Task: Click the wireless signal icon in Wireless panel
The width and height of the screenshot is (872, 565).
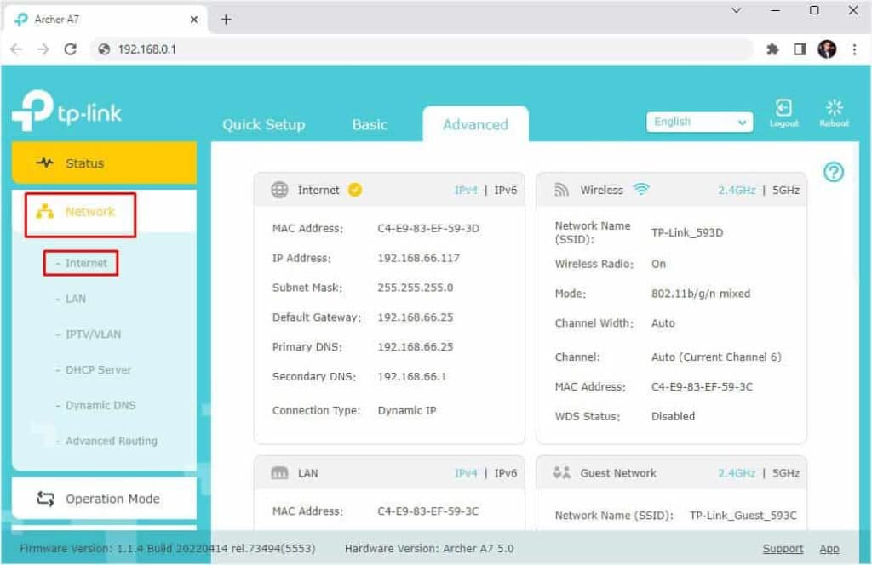Action: (644, 189)
